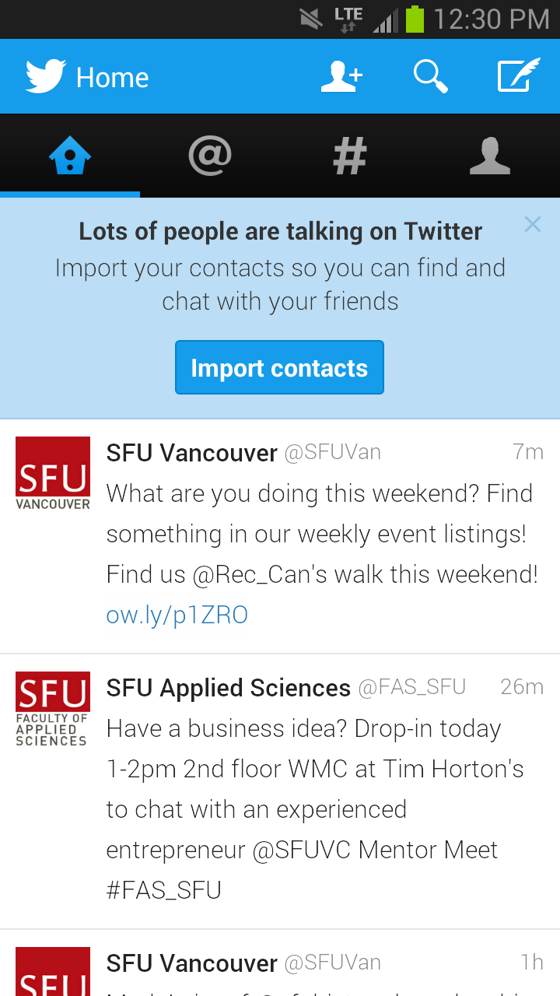The height and width of the screenshot is (996, 560).
Task: Switch to the home timeline tab
Action: [70, 156]
